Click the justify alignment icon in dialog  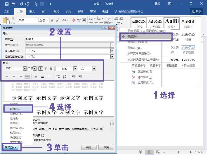click(27, 77)
